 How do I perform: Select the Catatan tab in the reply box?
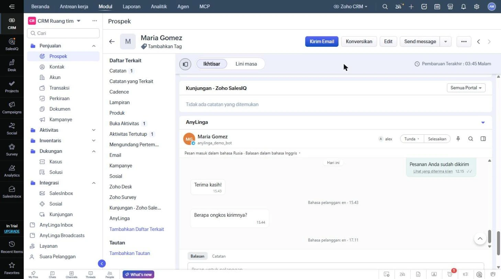pyautogui.click(x=219, y=256)
